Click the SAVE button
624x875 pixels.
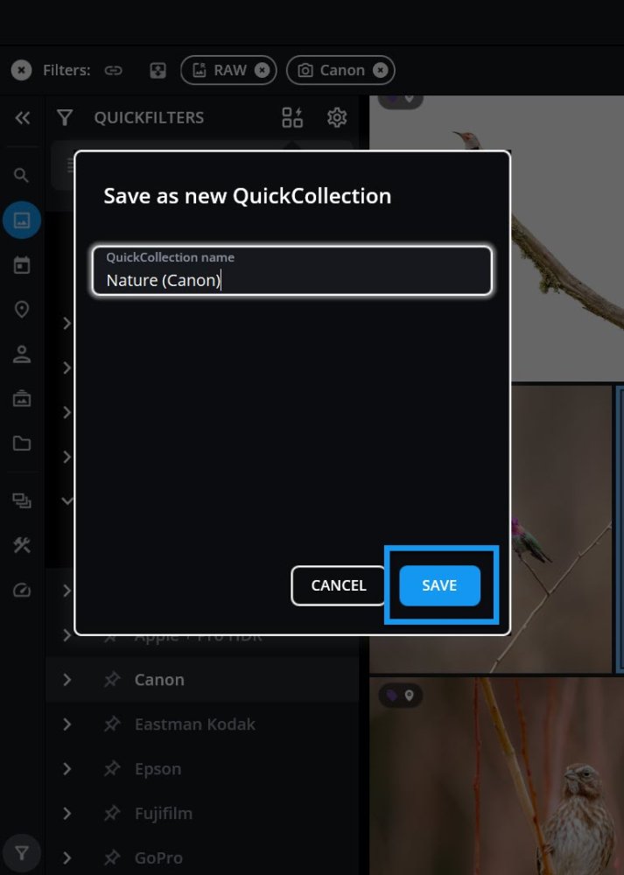(440, 585)
